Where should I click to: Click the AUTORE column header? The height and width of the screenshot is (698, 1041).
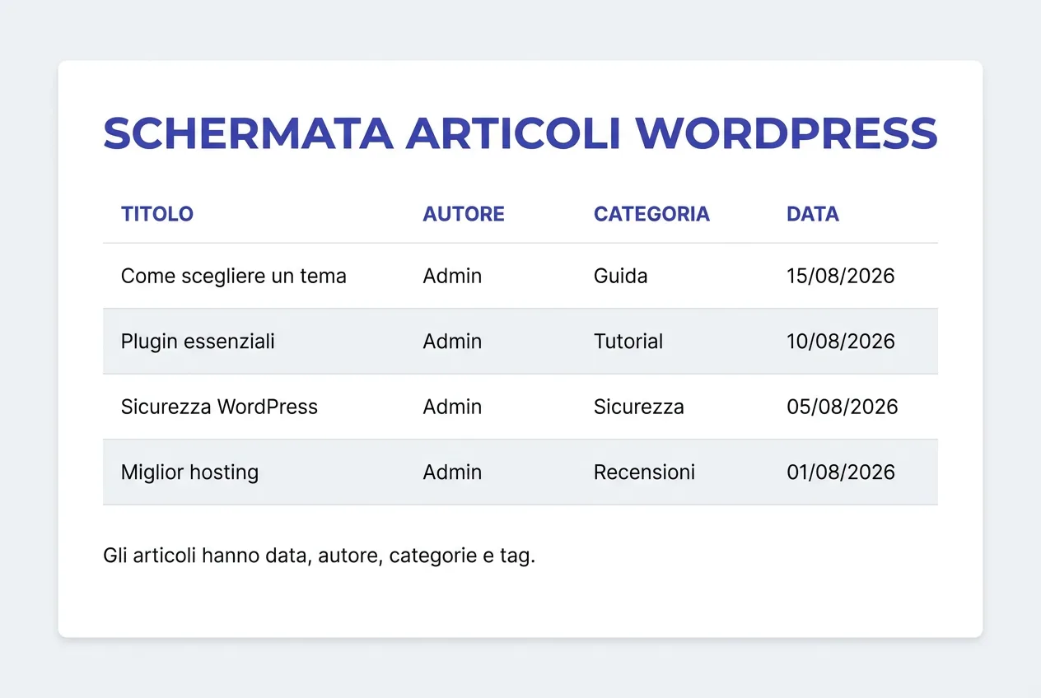[464, 214]
